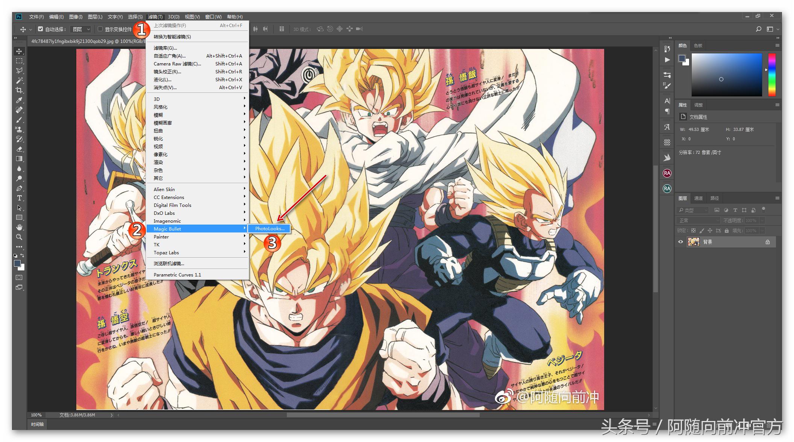The height and width of the screenshot is (442, 794).
Task: Select the Lasso tool
Action: [x=19, y=71]
